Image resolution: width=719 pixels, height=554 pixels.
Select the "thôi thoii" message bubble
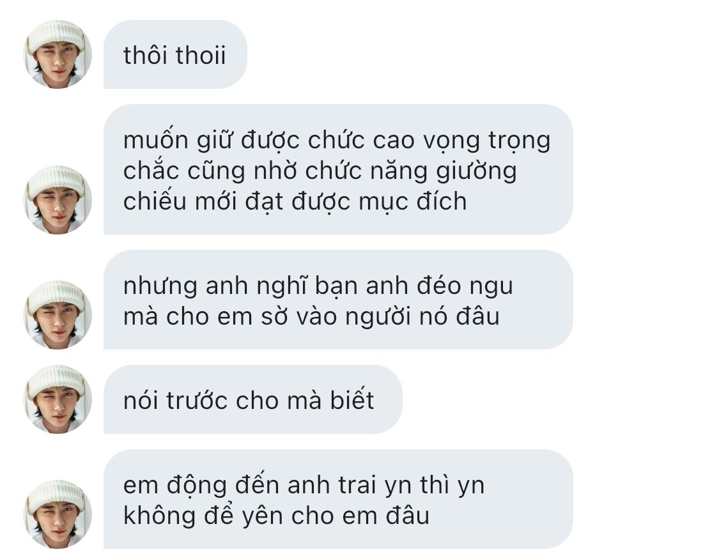(175, 54)
